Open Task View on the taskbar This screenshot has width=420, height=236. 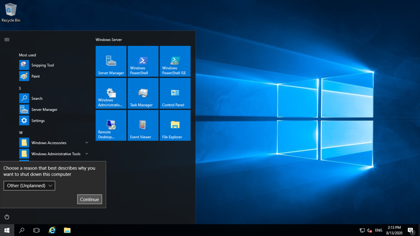(x=36, y=230)
